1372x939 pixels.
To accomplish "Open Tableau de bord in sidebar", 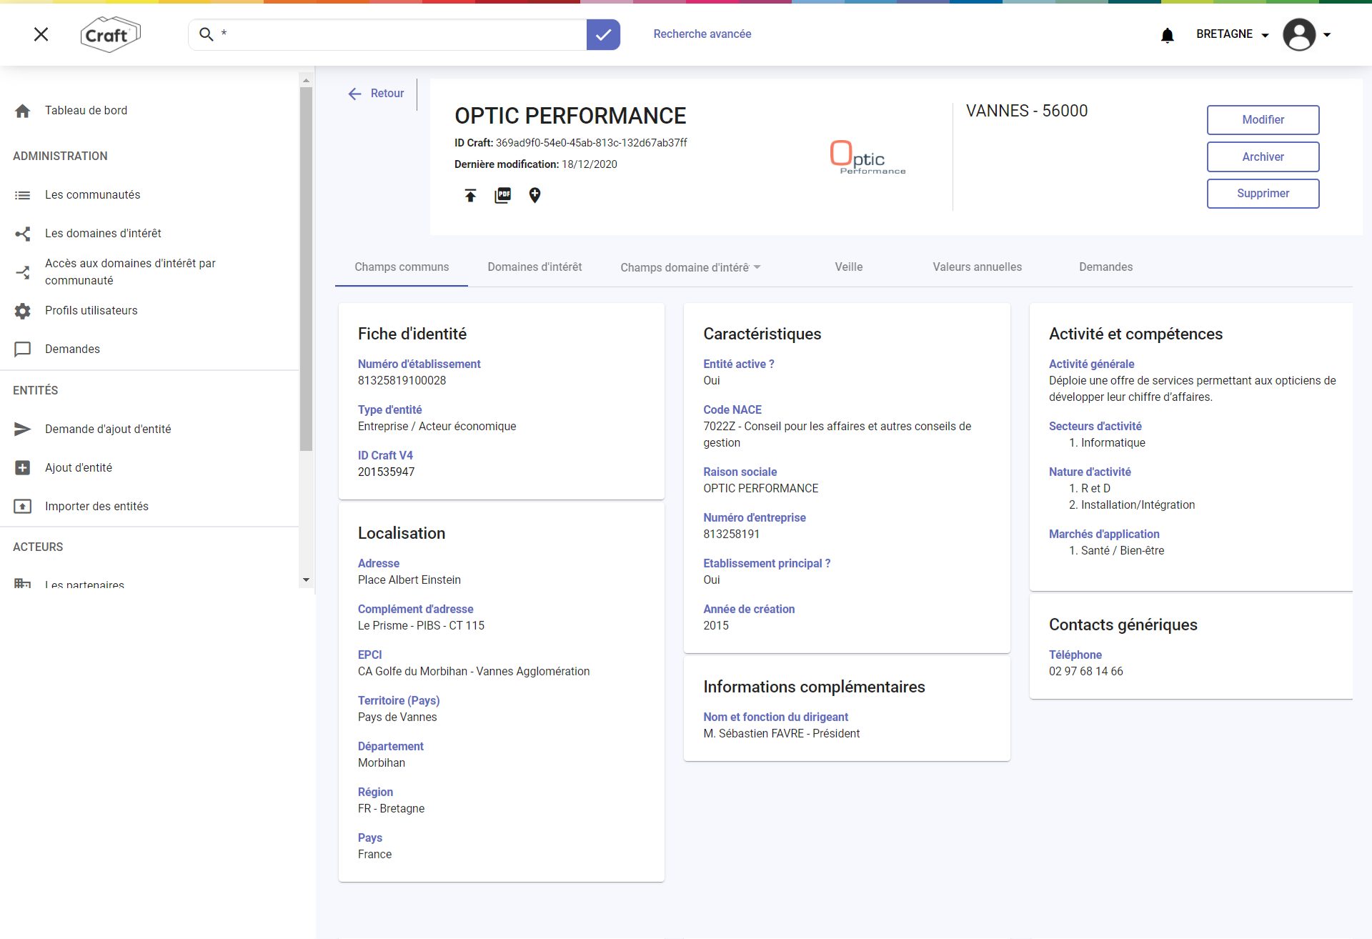I will (x=86, y=111).
